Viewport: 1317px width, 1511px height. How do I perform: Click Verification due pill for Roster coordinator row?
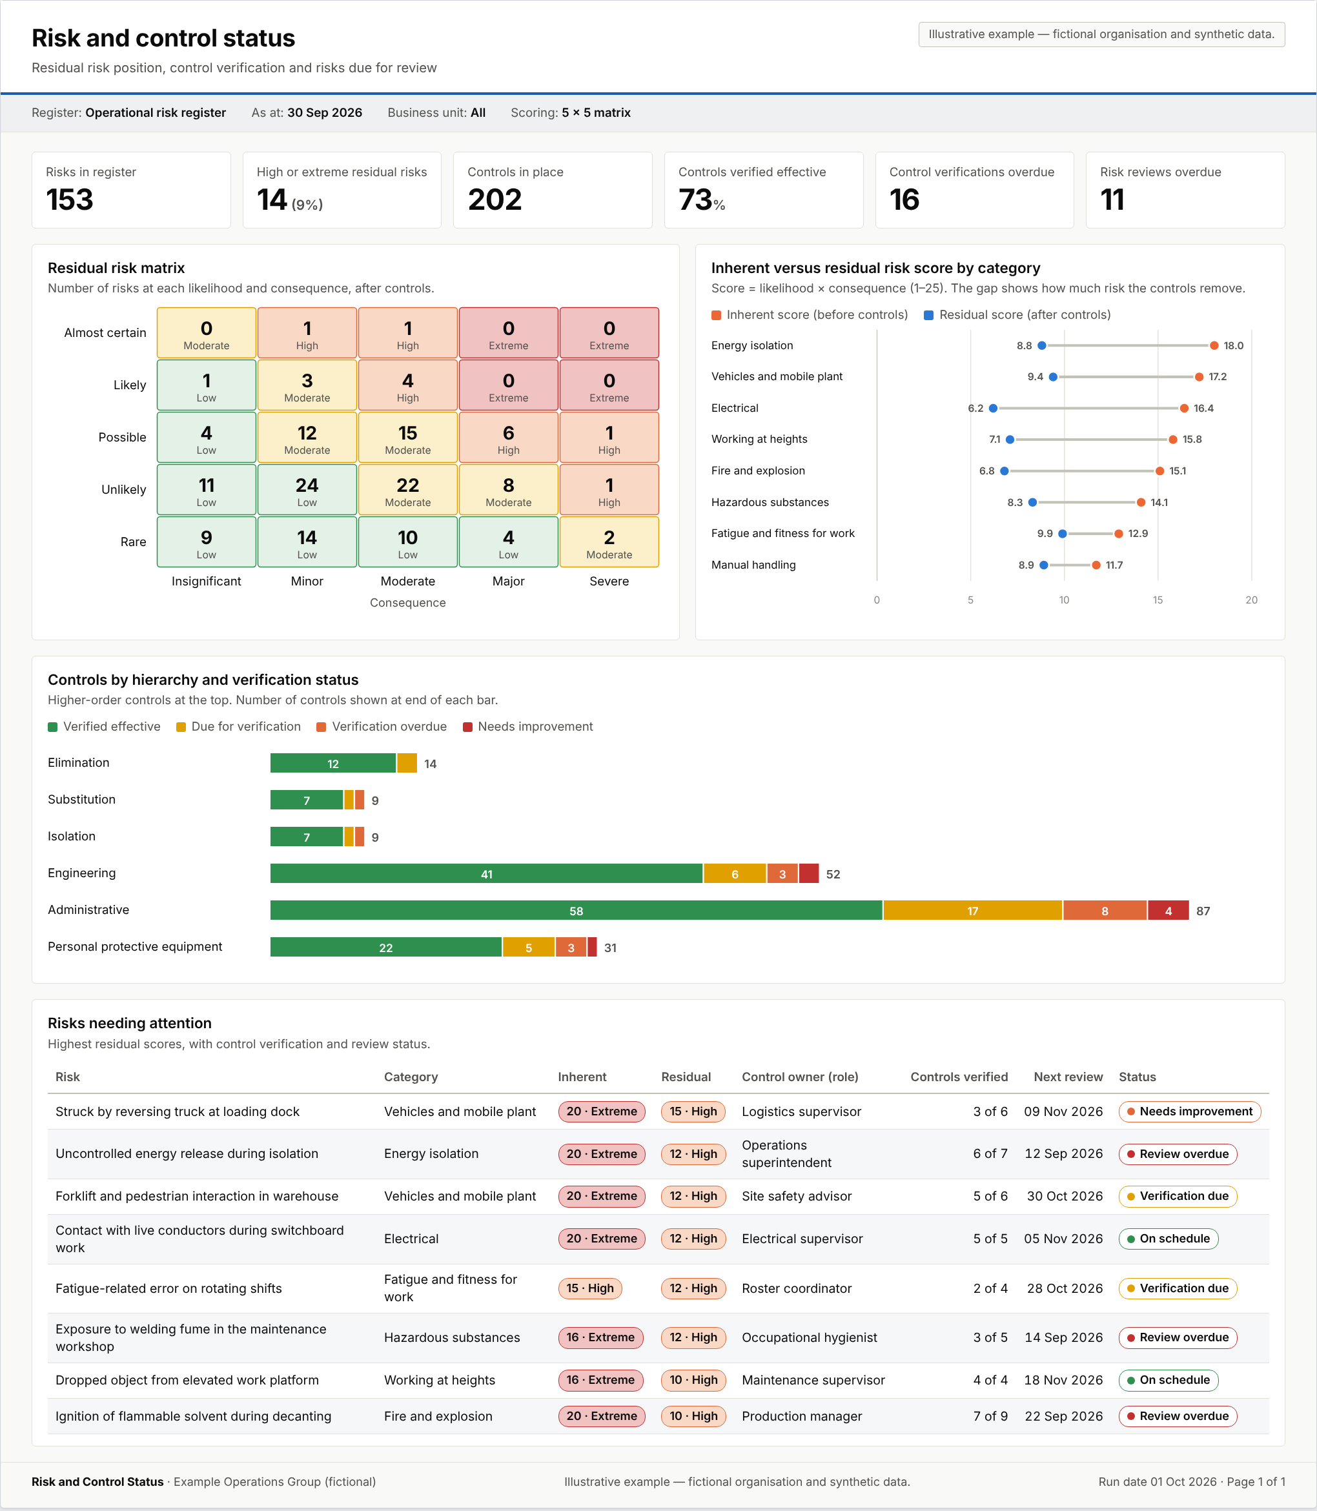click(1178, 1288)
